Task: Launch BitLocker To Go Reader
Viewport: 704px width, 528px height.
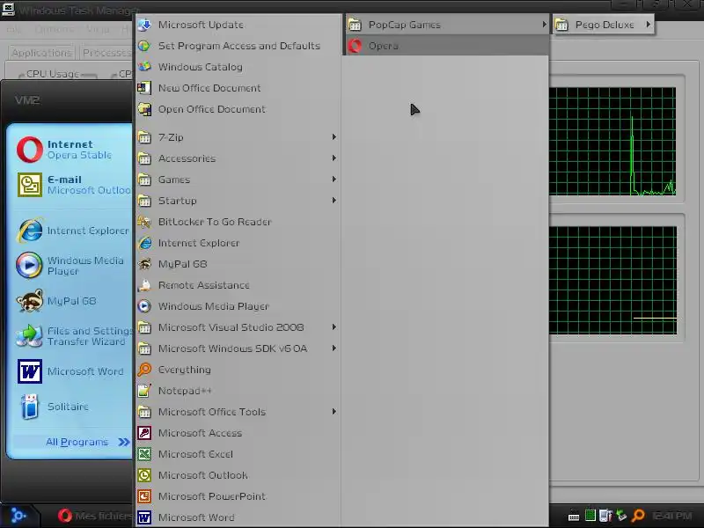Action: 238,222
